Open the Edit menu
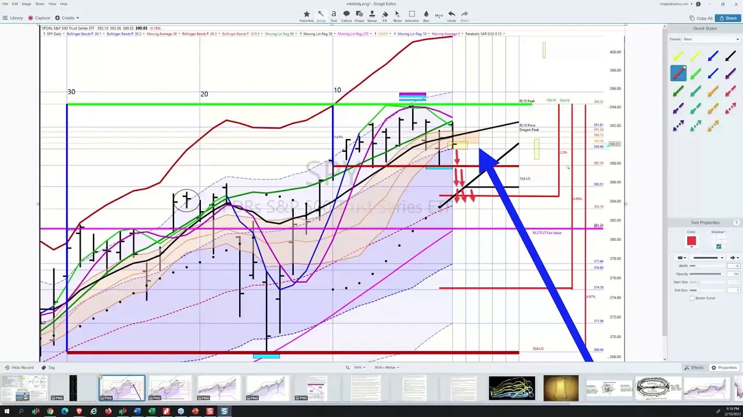Image resolution: width=743 pixels, height=417 pixels. pos(15,3)
